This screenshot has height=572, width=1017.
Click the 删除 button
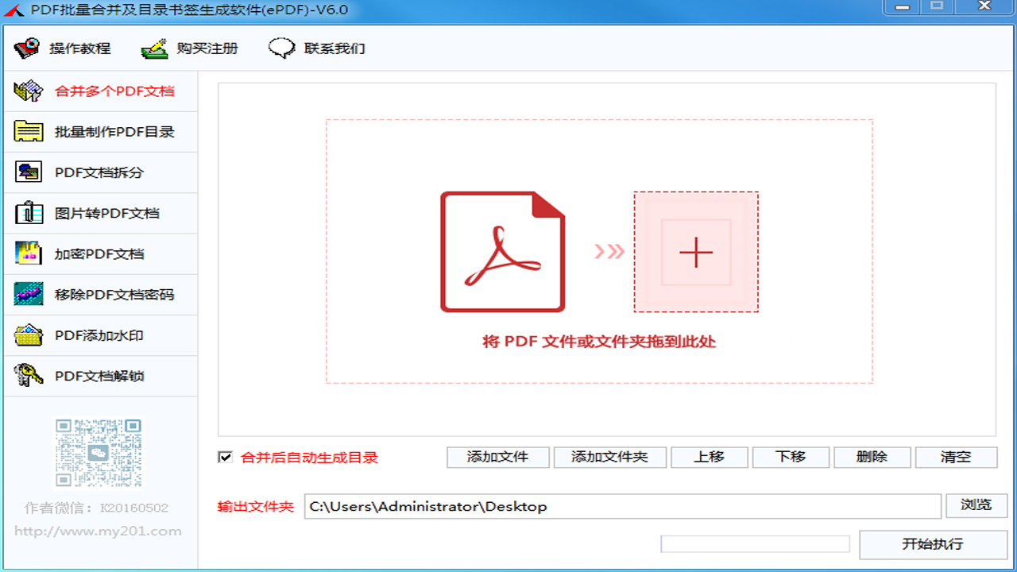[x=872, y=457]
